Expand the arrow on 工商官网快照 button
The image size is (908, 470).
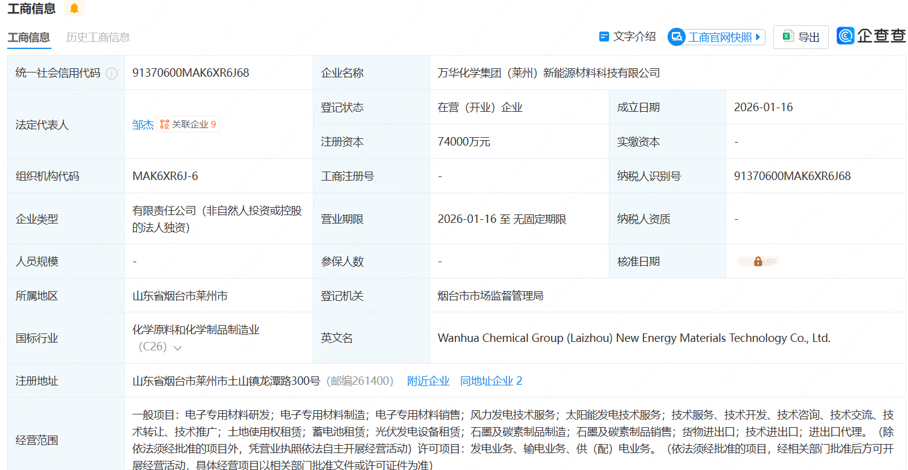point(758,37)
